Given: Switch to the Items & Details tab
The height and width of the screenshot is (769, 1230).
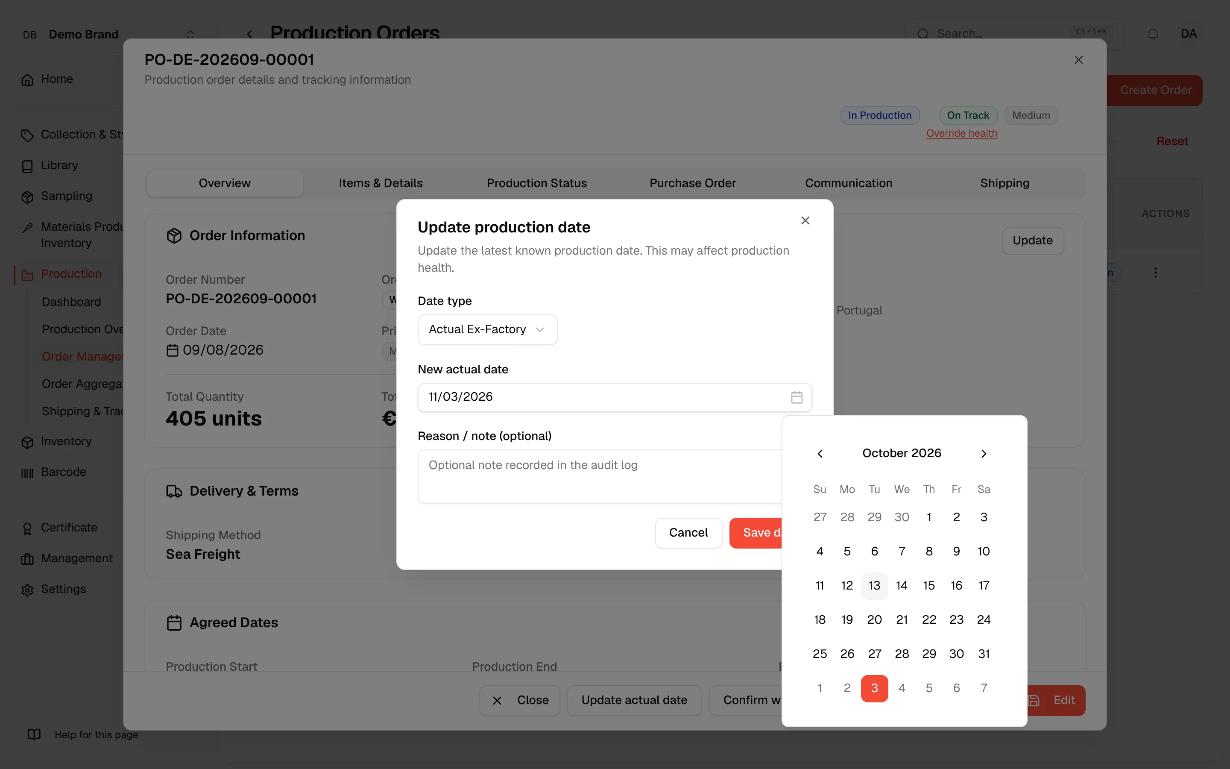Looking at the screenshot, I should point(381,183).
